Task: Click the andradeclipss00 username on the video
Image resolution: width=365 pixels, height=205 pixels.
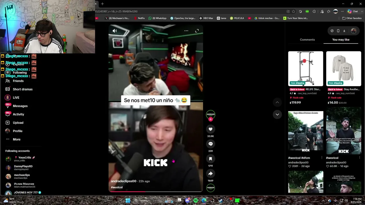Action: tap(123, 181)
